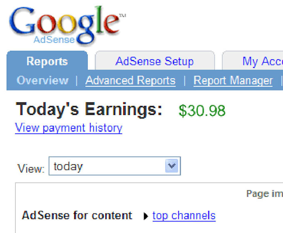Select the AdSense for content row label

coord(77,215)
